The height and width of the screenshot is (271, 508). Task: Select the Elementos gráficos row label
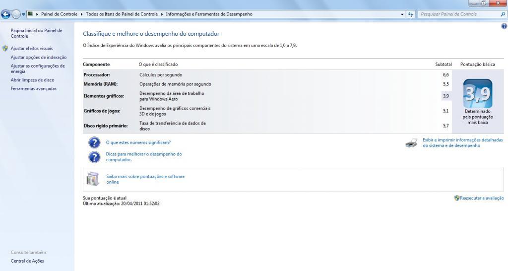pos(104,96)
